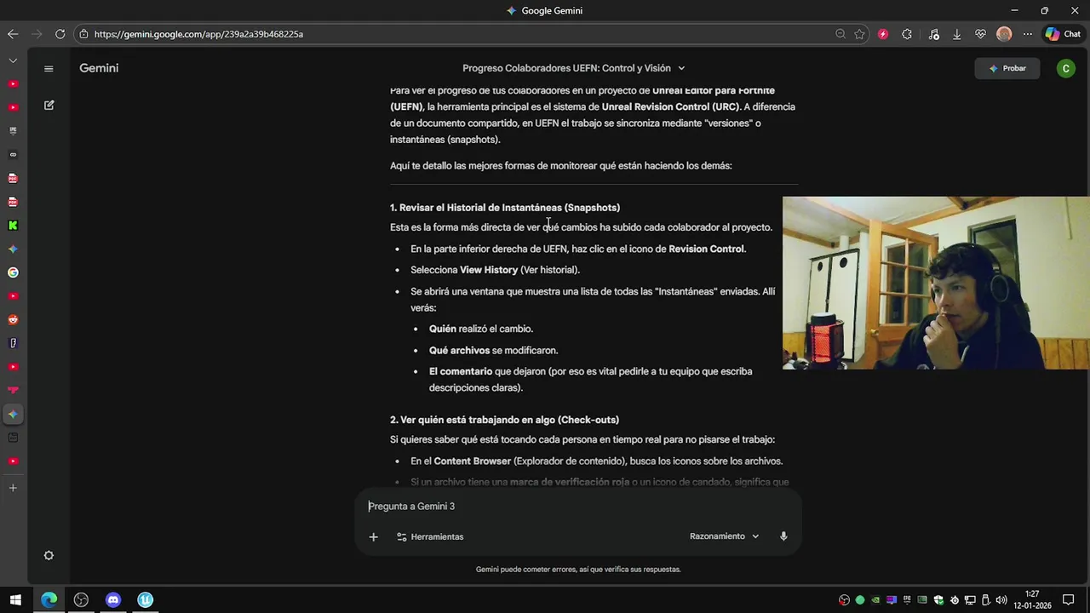The image size is (1090, 613).
Task: Open Windows notification center icon
Action: [x=1069, y=599]
